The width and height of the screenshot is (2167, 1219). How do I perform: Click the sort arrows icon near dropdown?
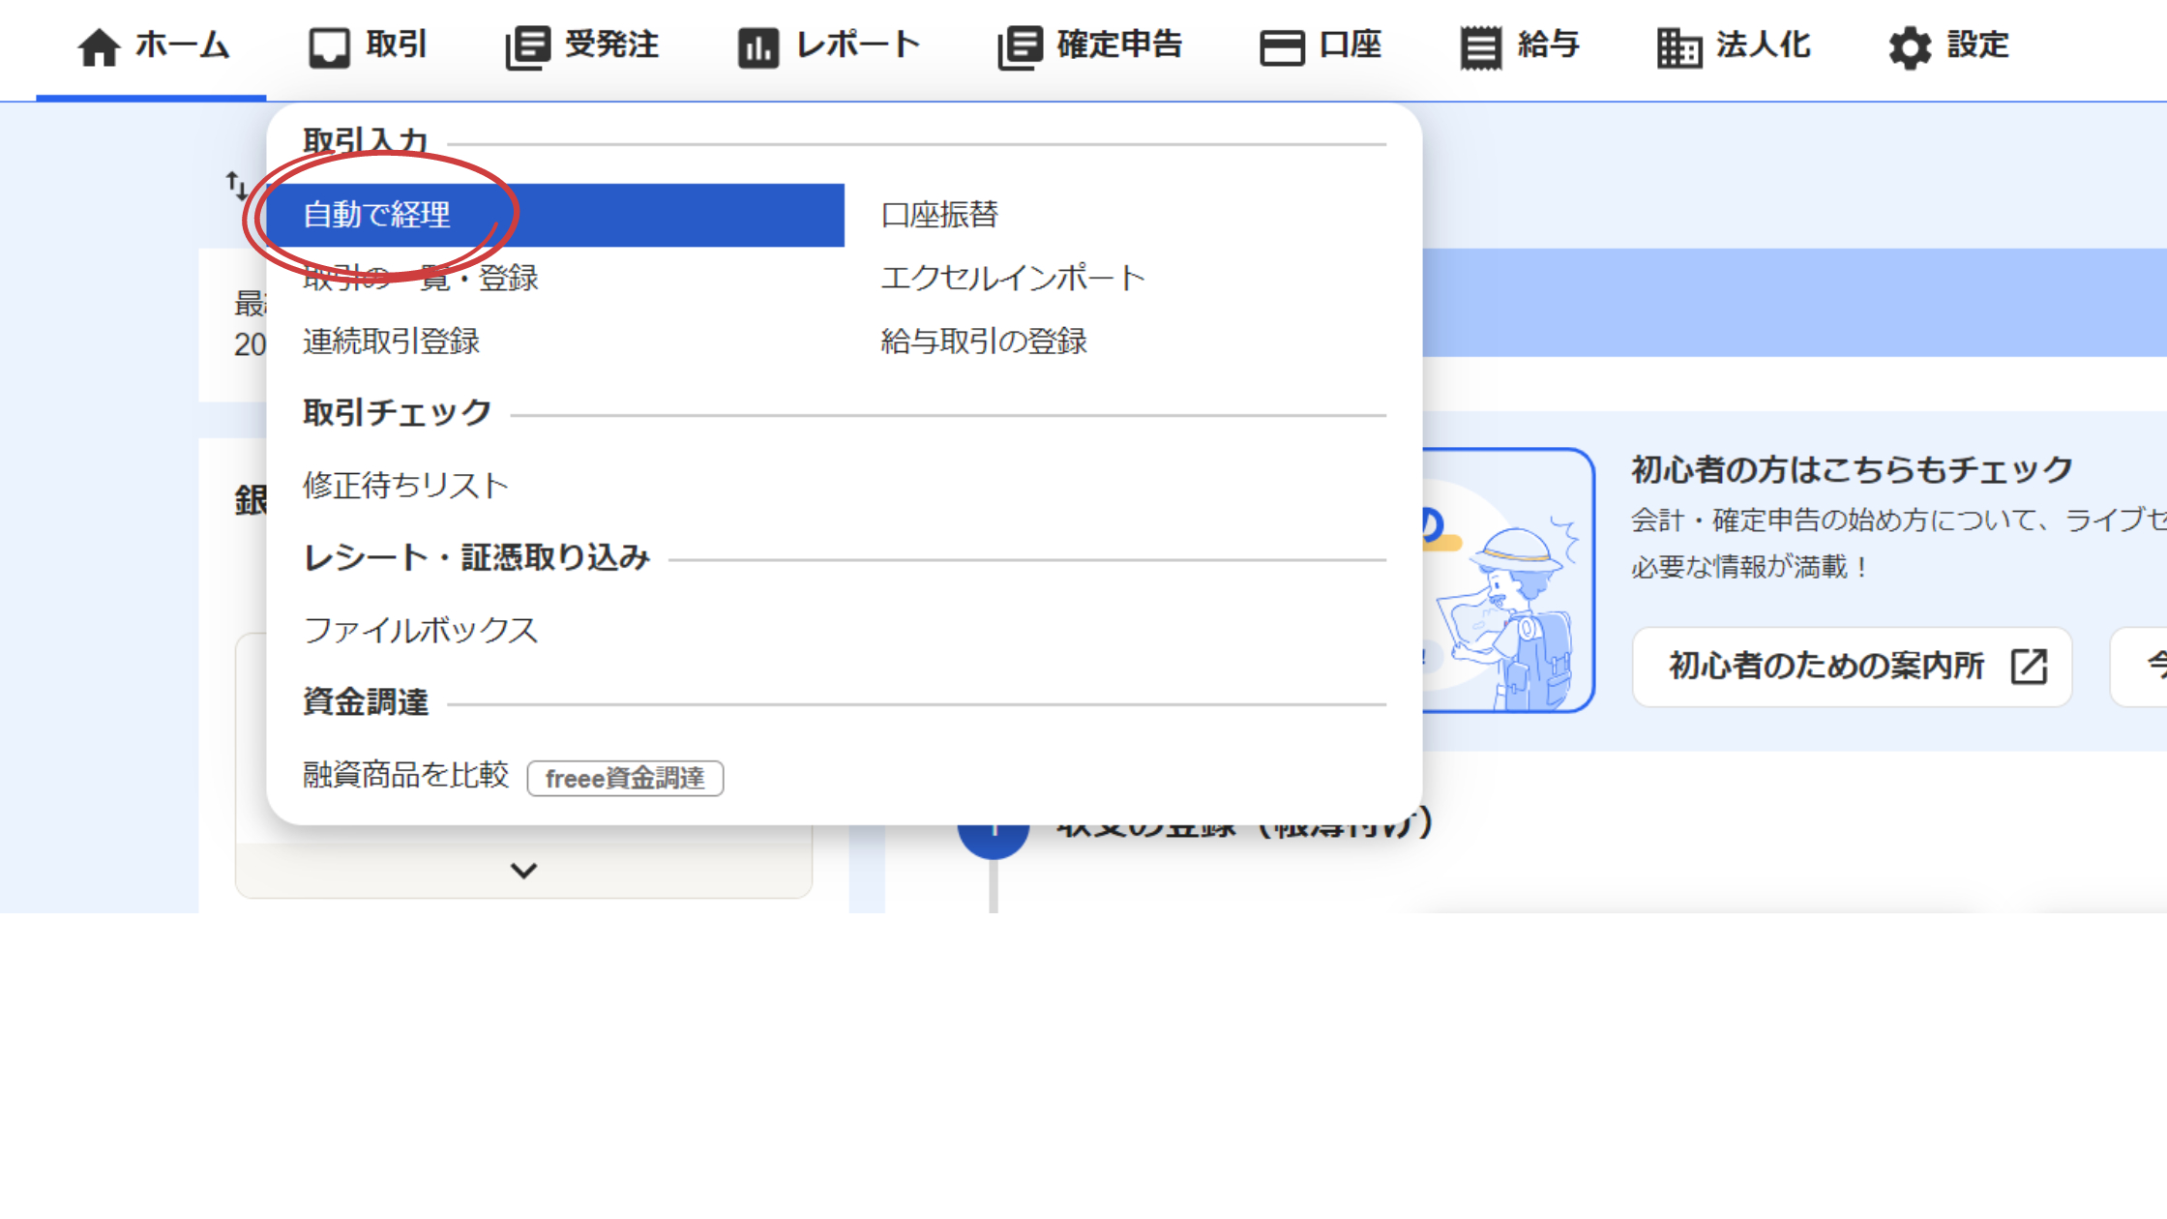237,185
